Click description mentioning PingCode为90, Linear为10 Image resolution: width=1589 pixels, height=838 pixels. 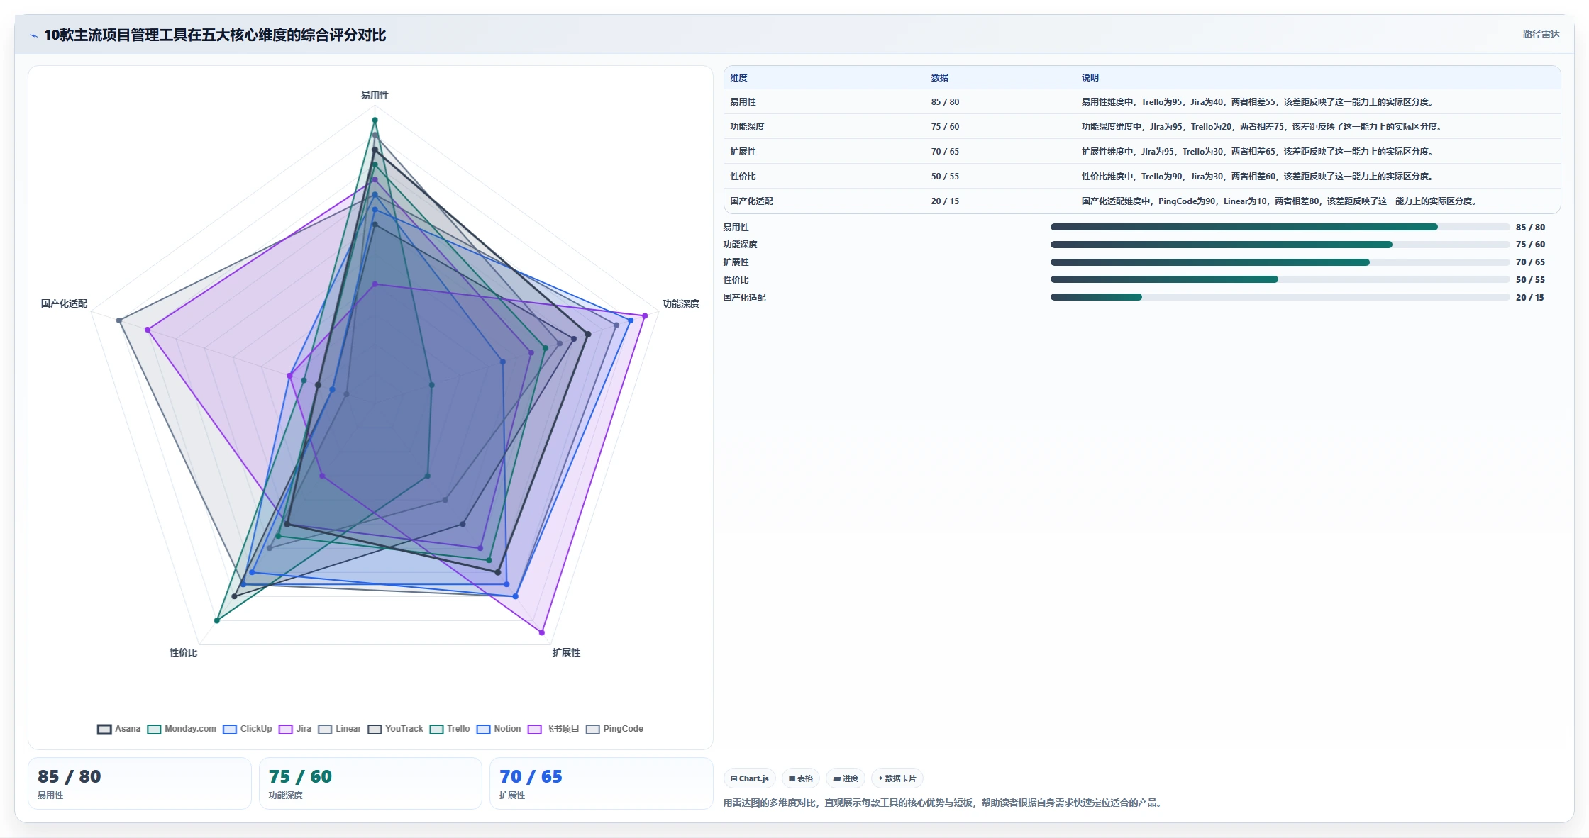coord(1280,201)
